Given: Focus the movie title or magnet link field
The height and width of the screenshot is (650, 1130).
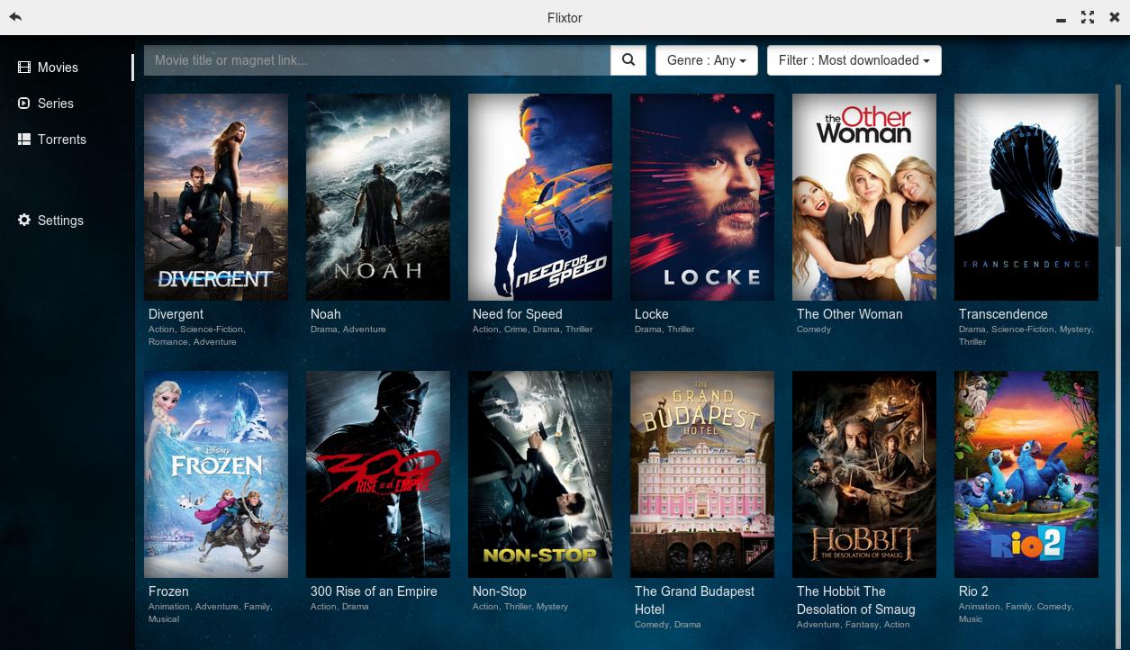Looking at the screenshot, I should tap(377, 60).
